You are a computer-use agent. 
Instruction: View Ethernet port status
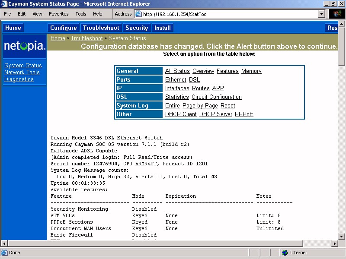coord(176,79)
